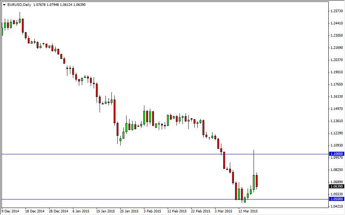The image size is (345, 215).
Task: Select the blue 1.10000 price level tag
Action: click(336, 153)
